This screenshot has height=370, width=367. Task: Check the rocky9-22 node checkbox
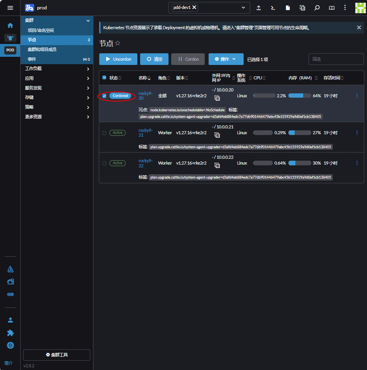(x=104, y=163)
